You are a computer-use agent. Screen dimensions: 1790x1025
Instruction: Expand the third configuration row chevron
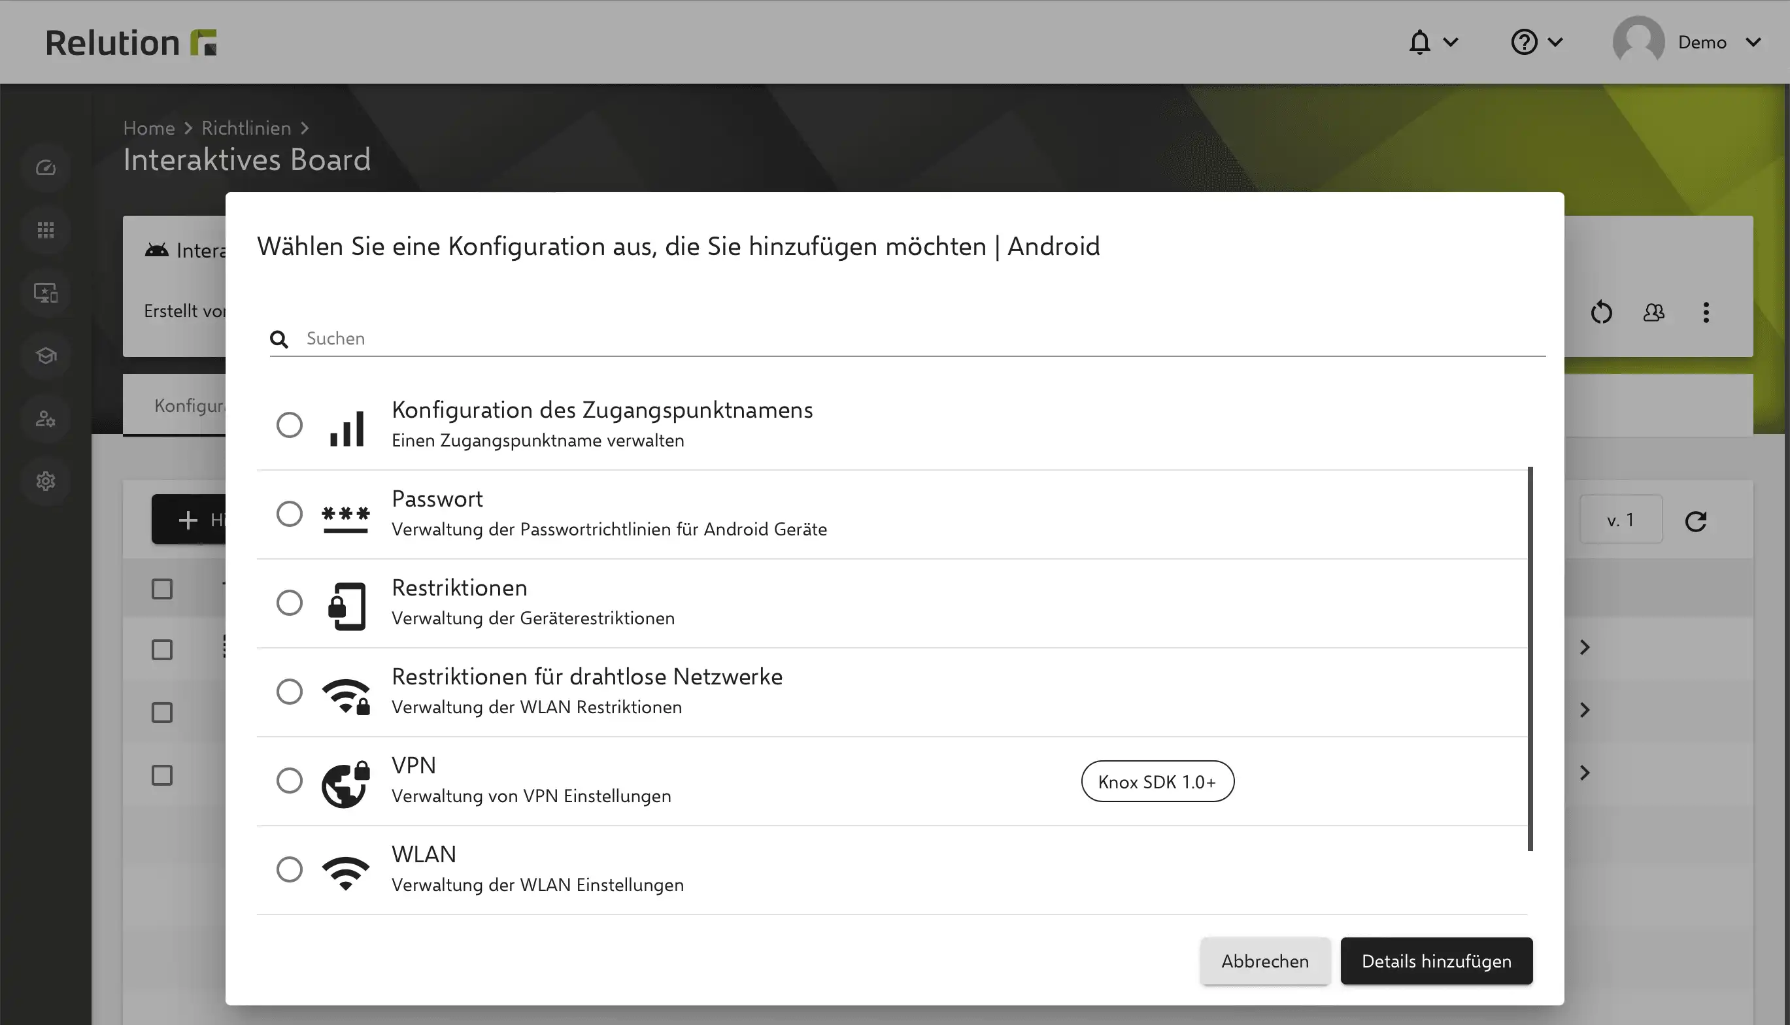pos(1585,773)
